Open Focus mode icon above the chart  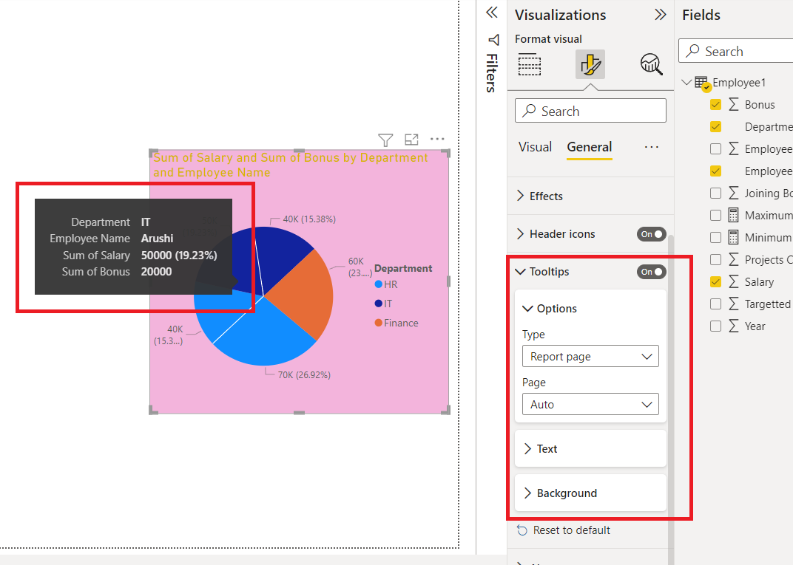point(412,140)
